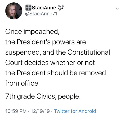The image size is (124, 116).
Task: Click the line 'Court decides whether or not'
Action: tap(50, 63)
